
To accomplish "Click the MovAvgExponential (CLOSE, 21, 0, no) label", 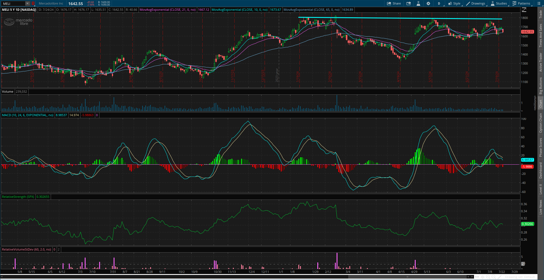I will tap(167, 10).
